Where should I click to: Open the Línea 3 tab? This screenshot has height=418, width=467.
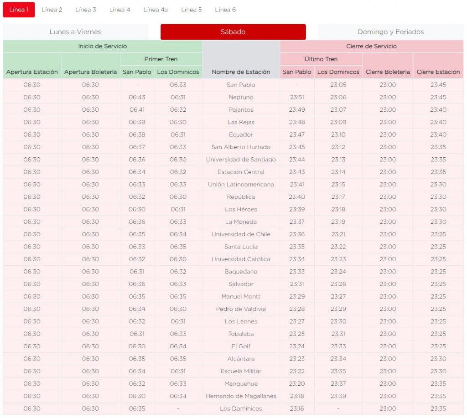click(x=86, y=10)
